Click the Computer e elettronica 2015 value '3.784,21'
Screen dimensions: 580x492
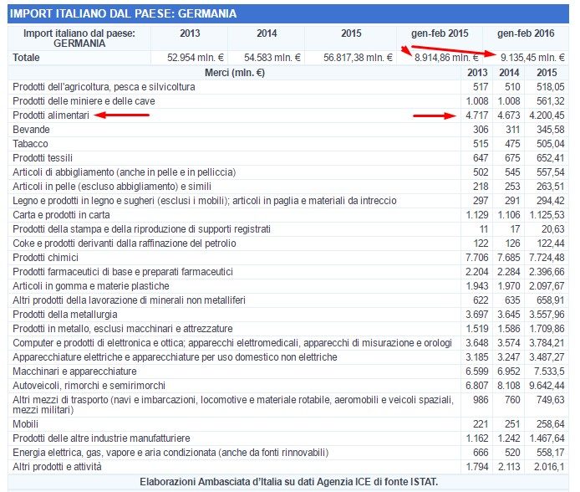click(x=547, y=343)
